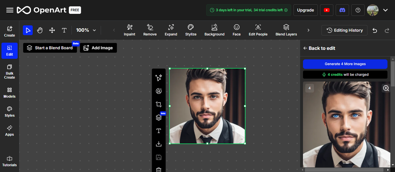395x172 pixels.
Task: Open Apps in left sidebar
Action: tap(10, 131)
